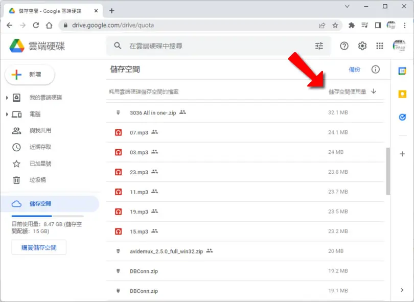Click the 購買儲存空間 button

(39, 247)
